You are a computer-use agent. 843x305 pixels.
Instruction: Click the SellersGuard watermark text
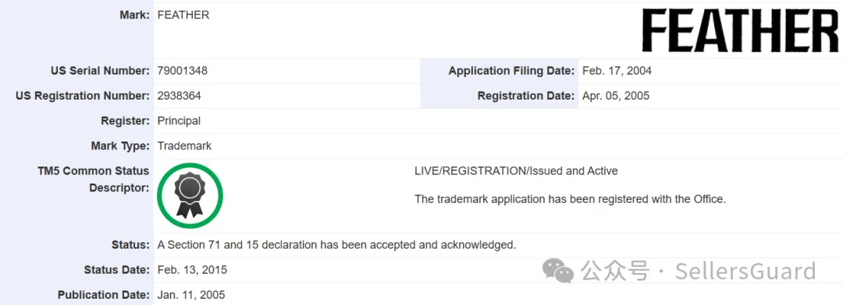(745, 271)
